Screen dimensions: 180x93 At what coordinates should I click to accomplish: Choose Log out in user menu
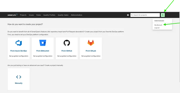tap(157, 28)
